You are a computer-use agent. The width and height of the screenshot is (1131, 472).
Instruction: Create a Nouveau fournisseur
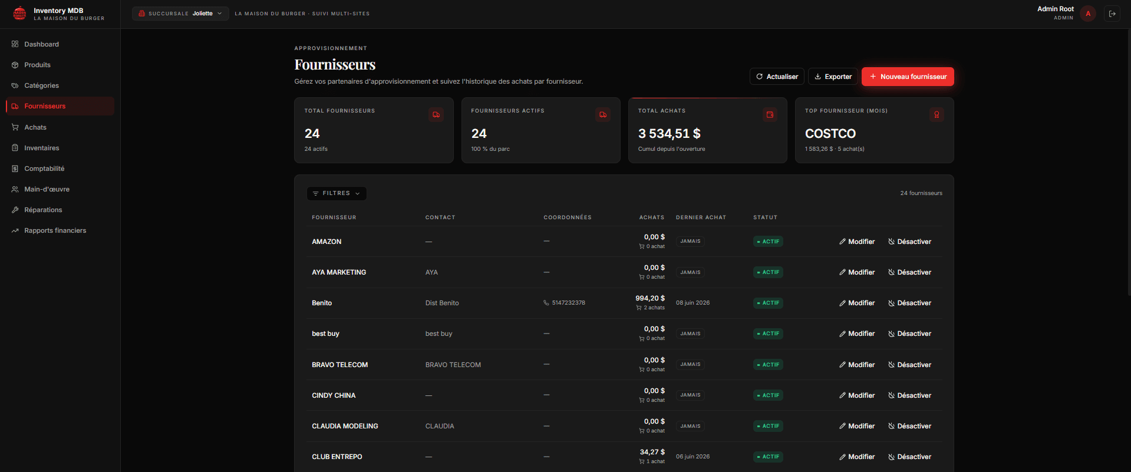coord(908,77)
